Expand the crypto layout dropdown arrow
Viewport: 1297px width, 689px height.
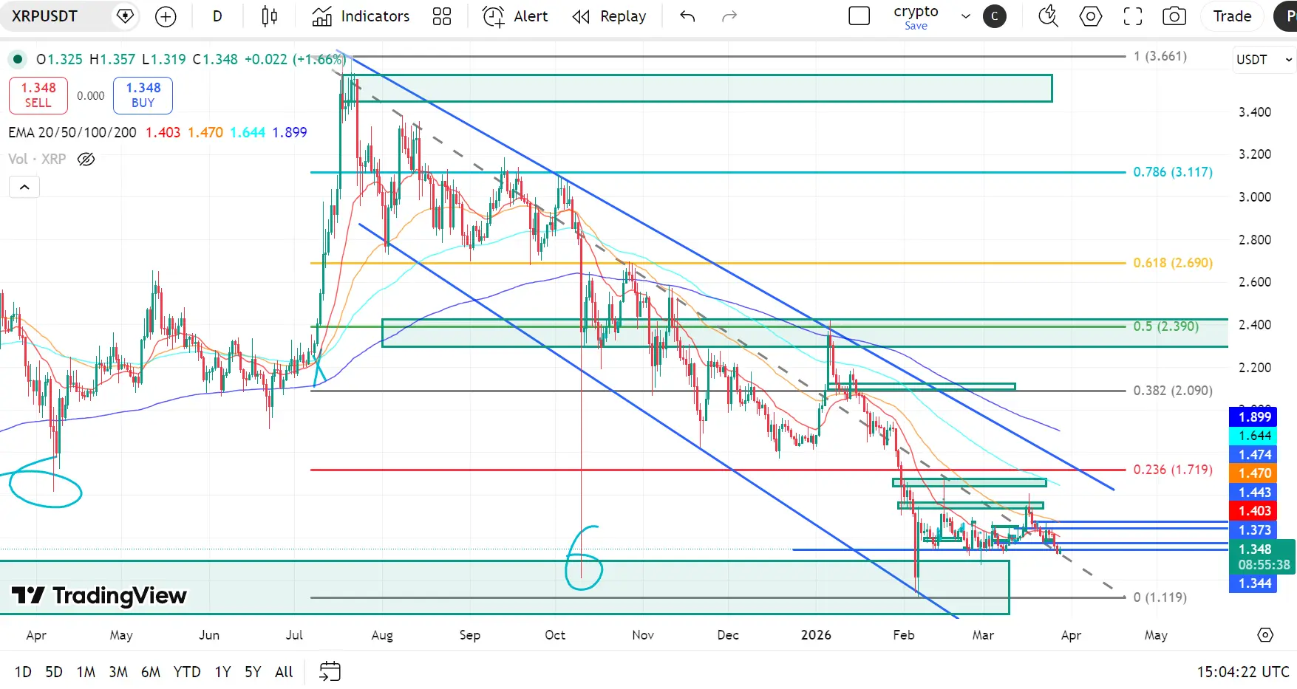[x=965, y=16]
